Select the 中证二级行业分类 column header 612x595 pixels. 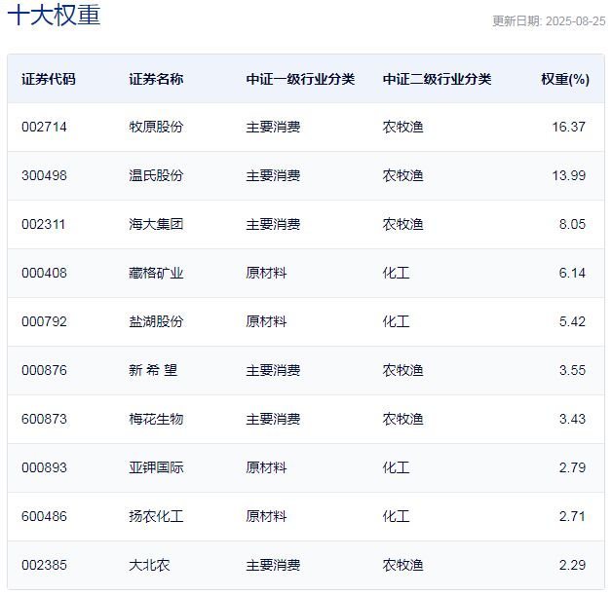437,79
